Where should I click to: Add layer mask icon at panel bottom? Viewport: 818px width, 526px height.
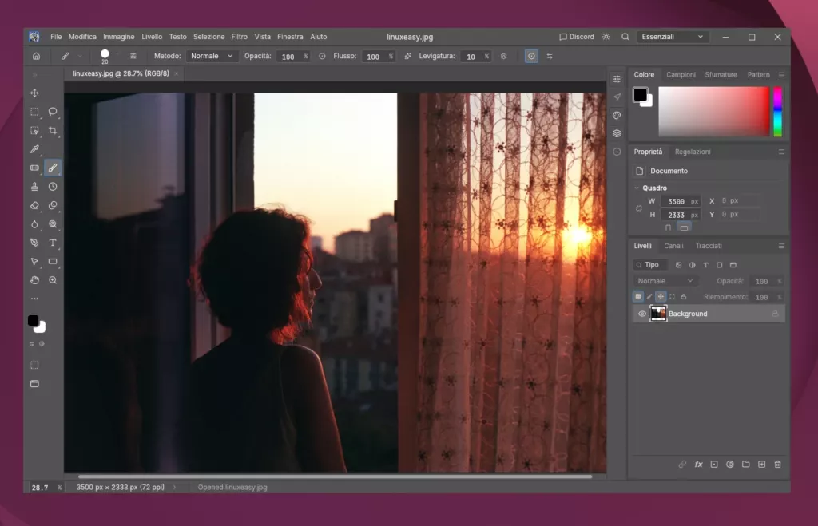click(x=714, y=464)
